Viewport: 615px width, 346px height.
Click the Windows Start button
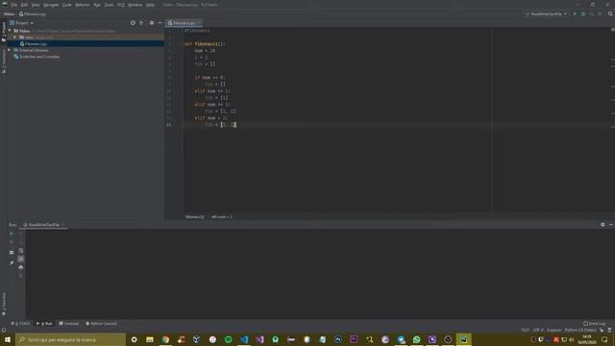8,339
